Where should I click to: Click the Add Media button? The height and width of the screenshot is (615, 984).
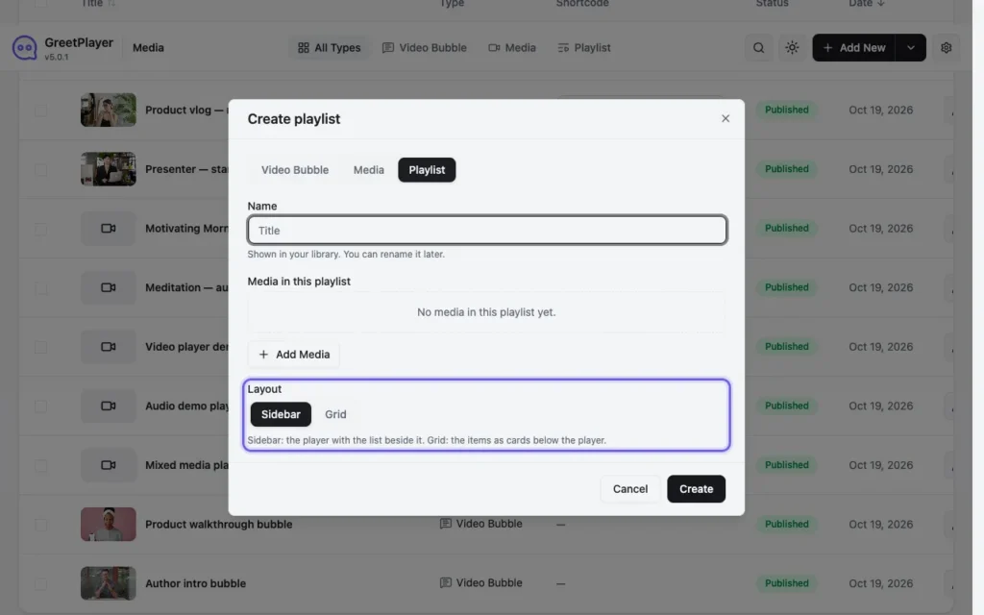coord(294,355)
